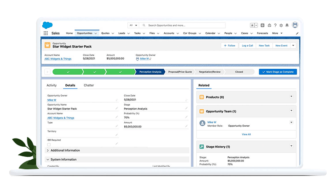Open the Opportunity Team list dropdown arrow
Image resolution: width=335 pixels, height=195 pixels.
click(291, 111)
